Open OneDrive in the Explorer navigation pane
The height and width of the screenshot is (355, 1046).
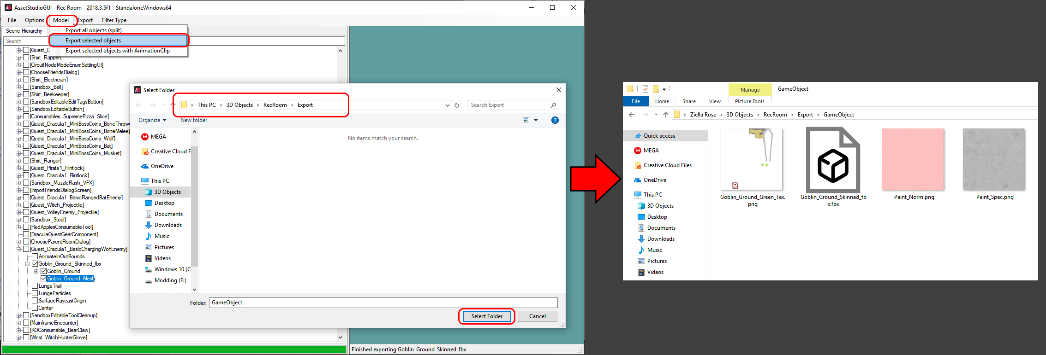tap(654, 180)
